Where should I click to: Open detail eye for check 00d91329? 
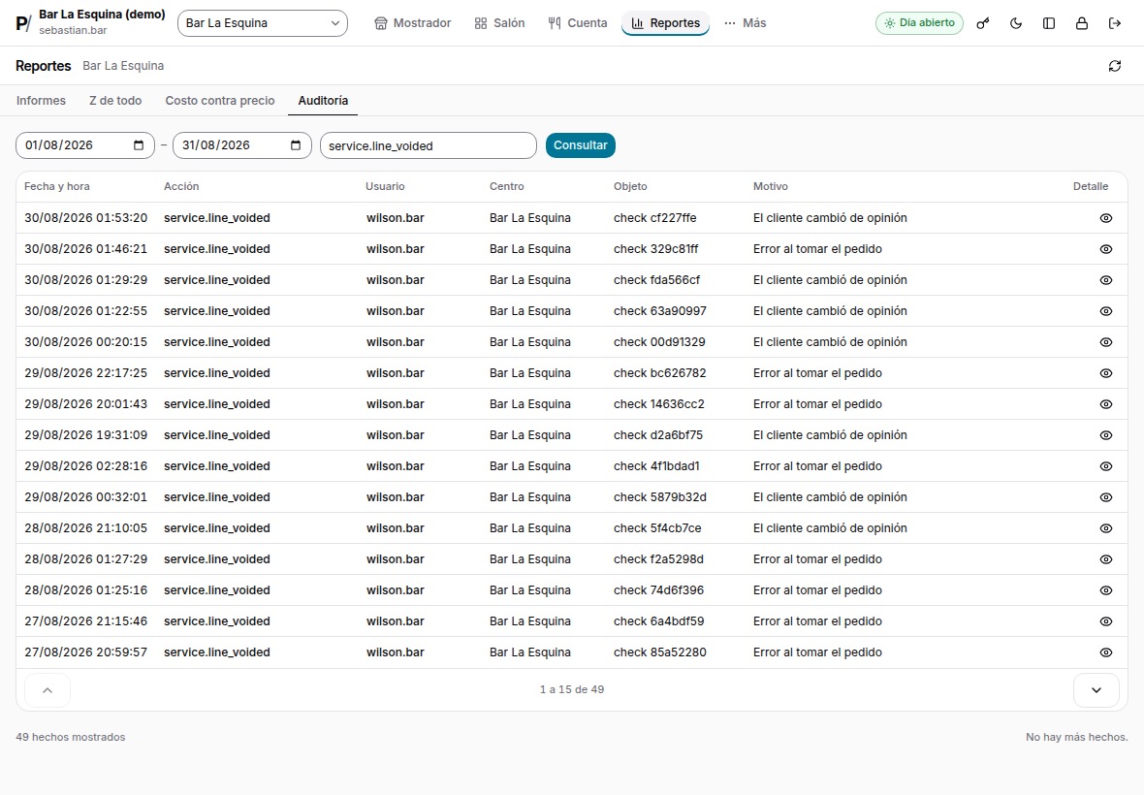click(x=1105, y=342)
